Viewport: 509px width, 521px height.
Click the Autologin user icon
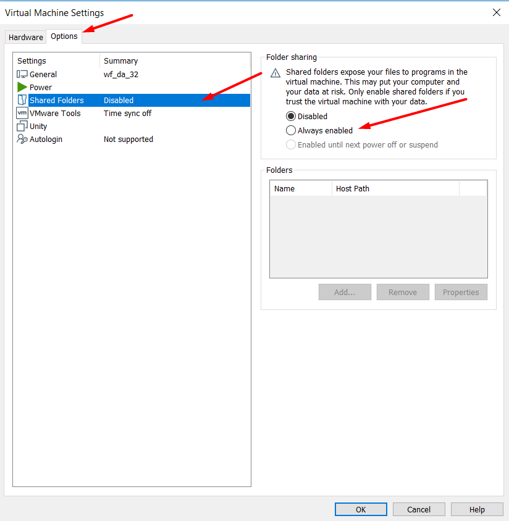(x=22, y=139)
